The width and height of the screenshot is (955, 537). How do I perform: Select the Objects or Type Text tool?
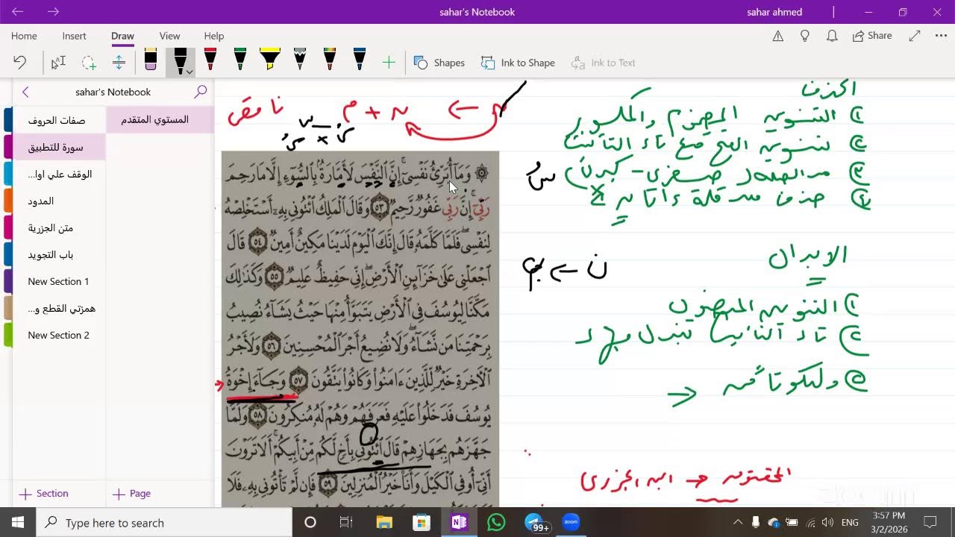tap(58, 63)
